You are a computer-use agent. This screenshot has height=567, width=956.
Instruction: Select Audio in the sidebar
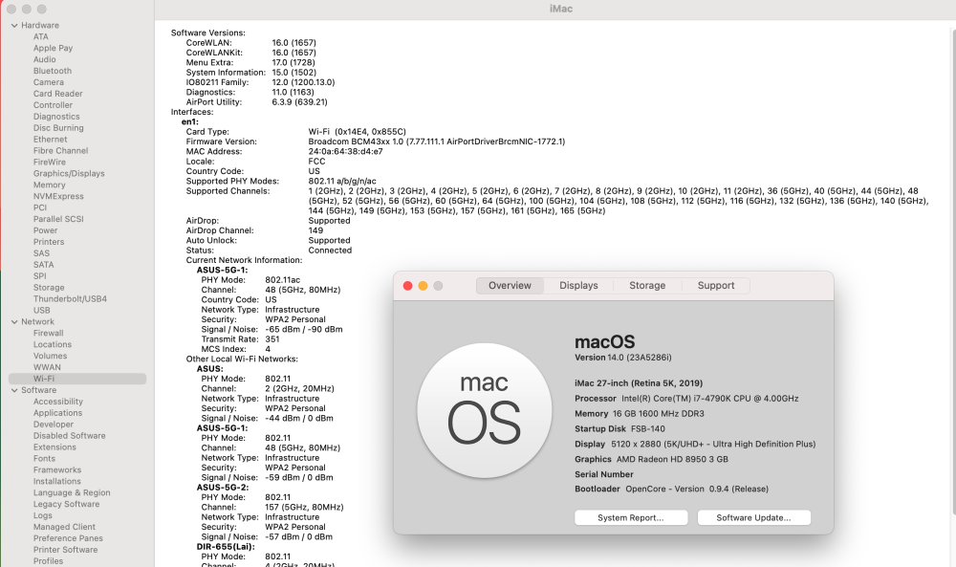pyautogui.click(x=45, y=59)
